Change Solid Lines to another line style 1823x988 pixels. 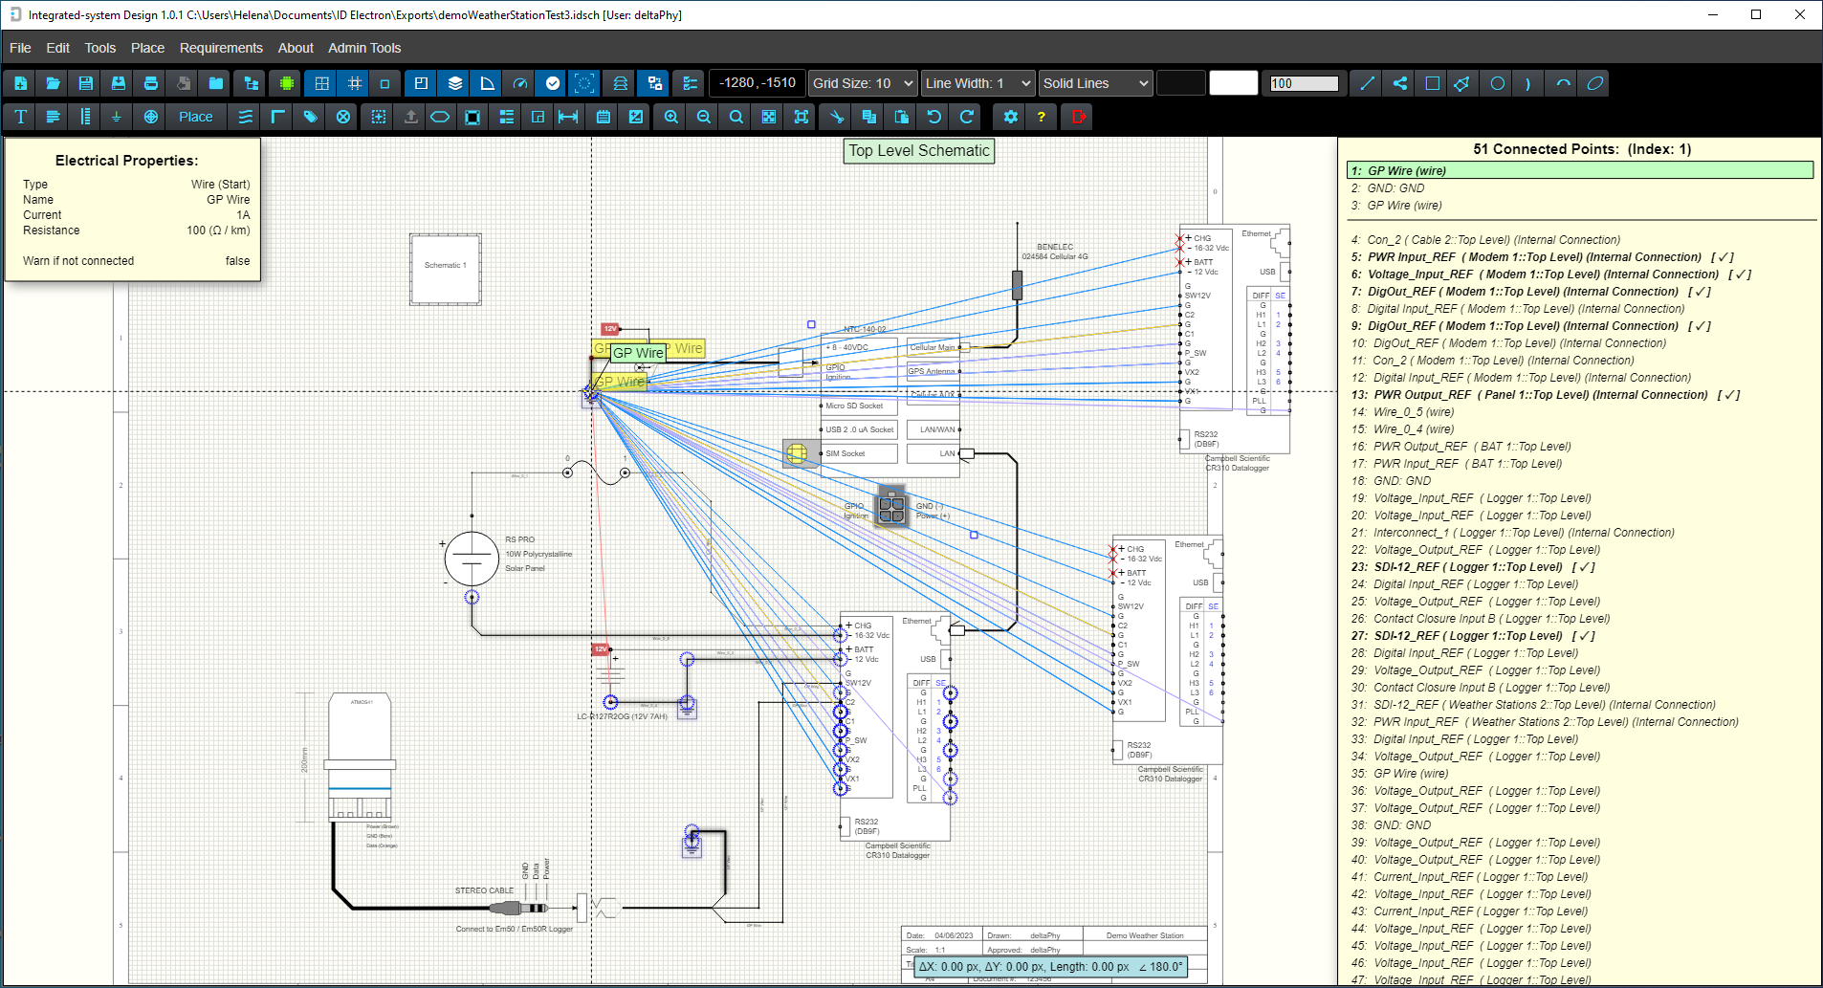pyautogui.click(x=1094, y=83)
